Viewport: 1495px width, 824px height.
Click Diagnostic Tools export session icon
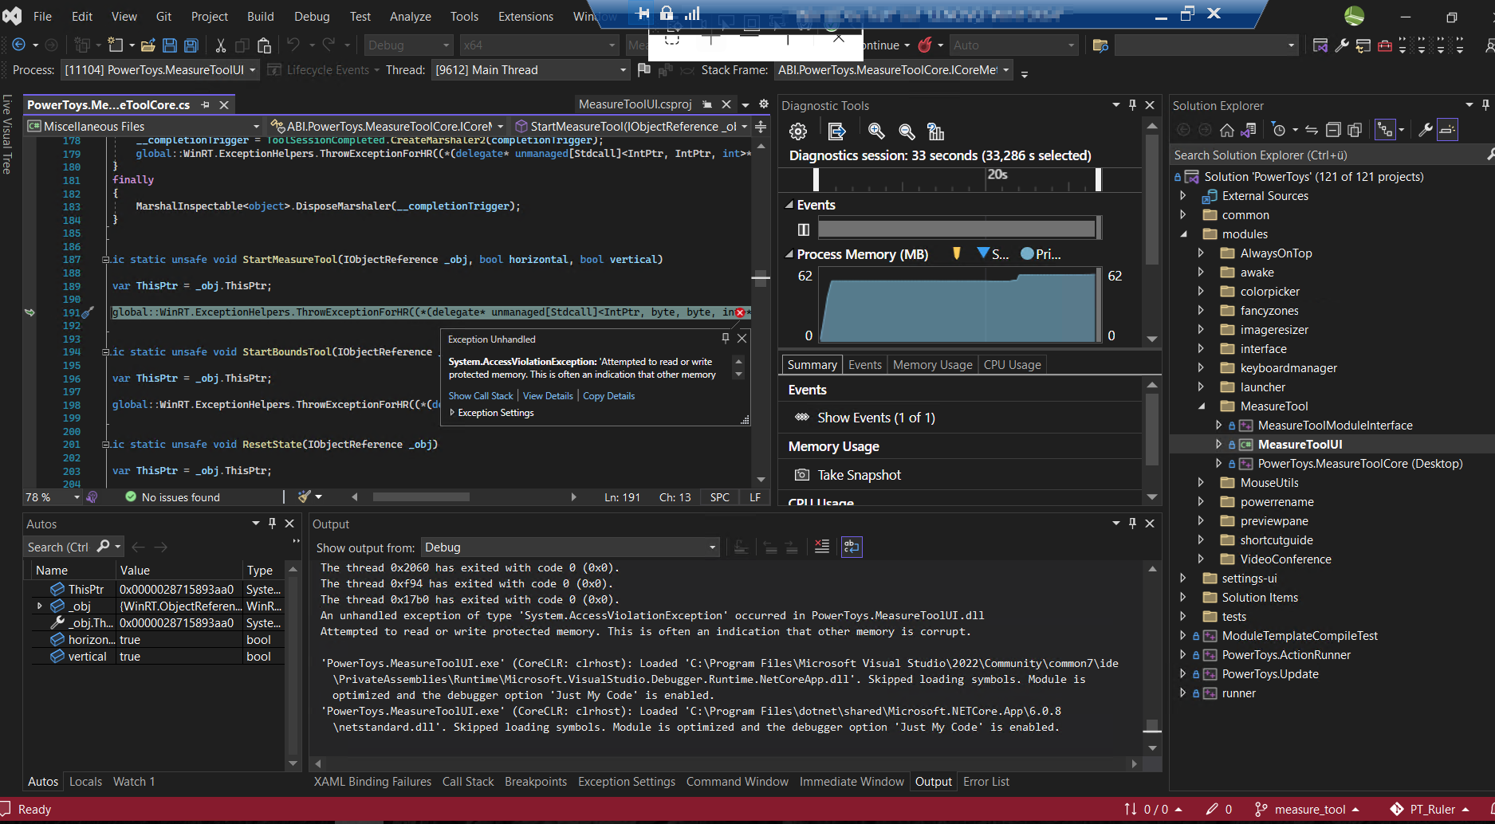(x=837, y=131)
